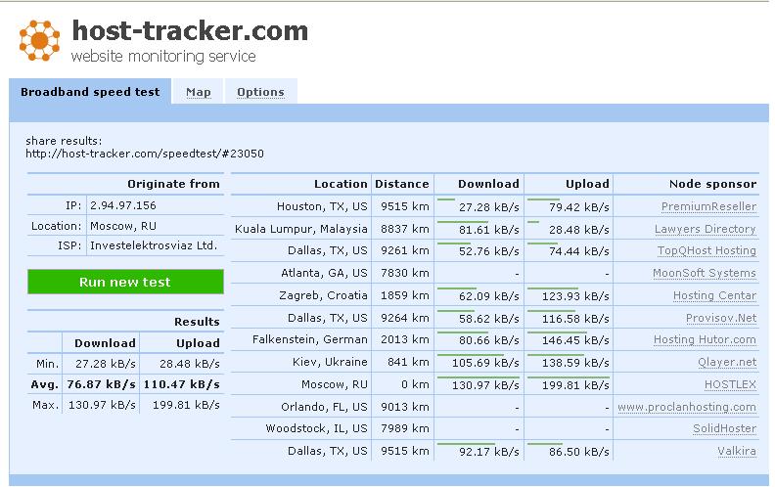
Task: Click the Qlayer.net sponsor link
Action: click(726, 362)
